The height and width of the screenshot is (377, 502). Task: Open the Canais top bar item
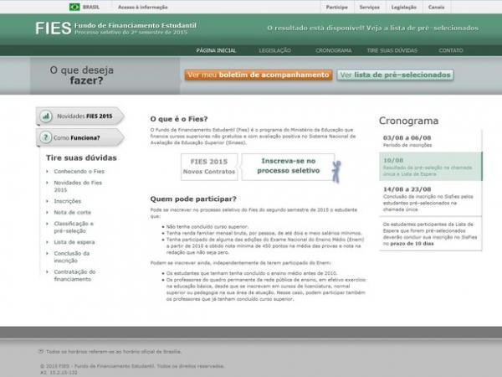pyautogui.click(x=437, y=7)
